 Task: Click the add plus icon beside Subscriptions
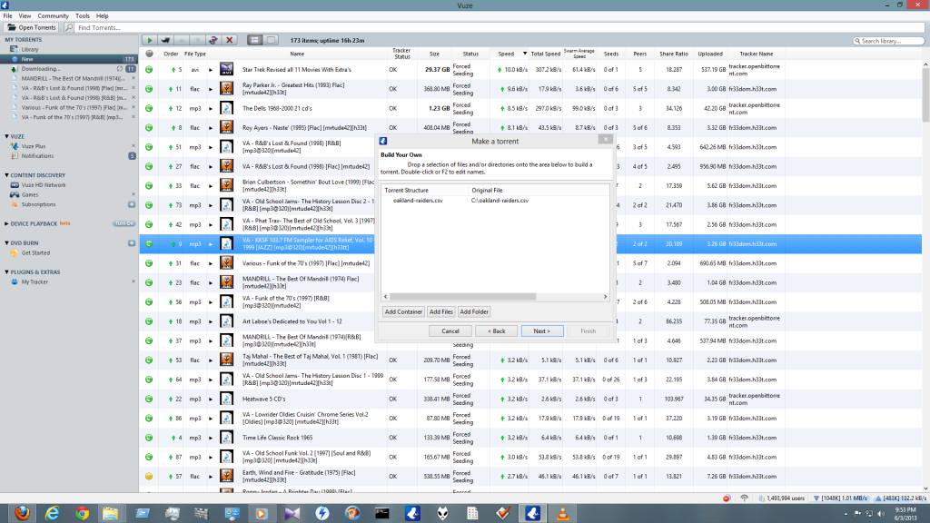132,204
